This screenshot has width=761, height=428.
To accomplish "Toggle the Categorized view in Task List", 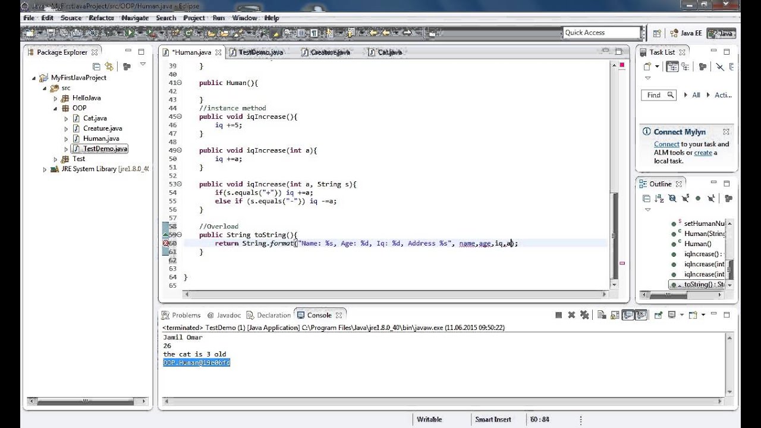I will [x=672, y=67].
